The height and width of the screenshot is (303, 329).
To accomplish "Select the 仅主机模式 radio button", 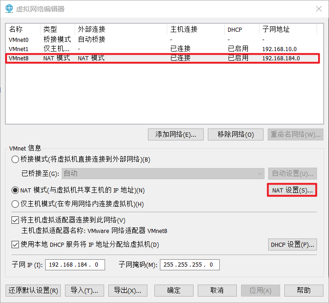I will (x=15, y=204).
